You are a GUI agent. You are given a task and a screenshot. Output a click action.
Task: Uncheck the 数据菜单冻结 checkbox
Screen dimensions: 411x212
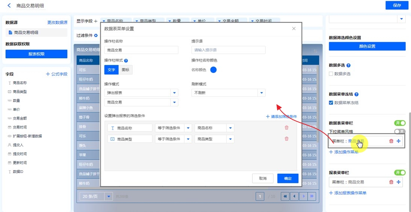(x=331, y=103)
